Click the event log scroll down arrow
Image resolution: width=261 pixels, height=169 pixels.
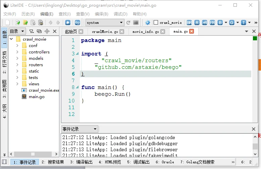click(x=255, y=154)
